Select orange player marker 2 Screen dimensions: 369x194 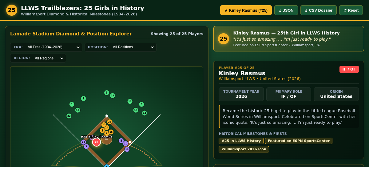(107, 133)
